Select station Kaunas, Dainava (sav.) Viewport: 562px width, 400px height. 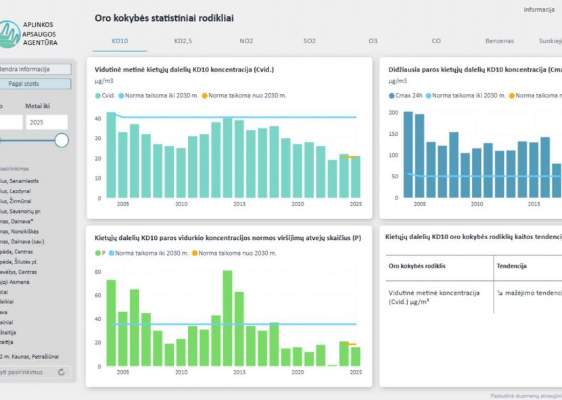tap(22, 242)
